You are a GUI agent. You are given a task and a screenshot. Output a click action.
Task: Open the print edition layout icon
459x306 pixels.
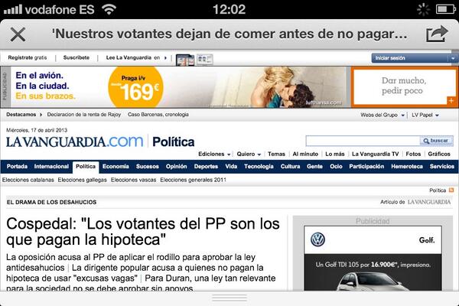pos(204,59)
